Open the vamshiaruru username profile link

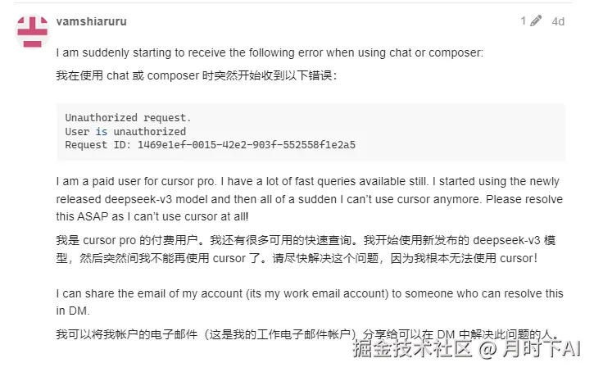point(91,21)
